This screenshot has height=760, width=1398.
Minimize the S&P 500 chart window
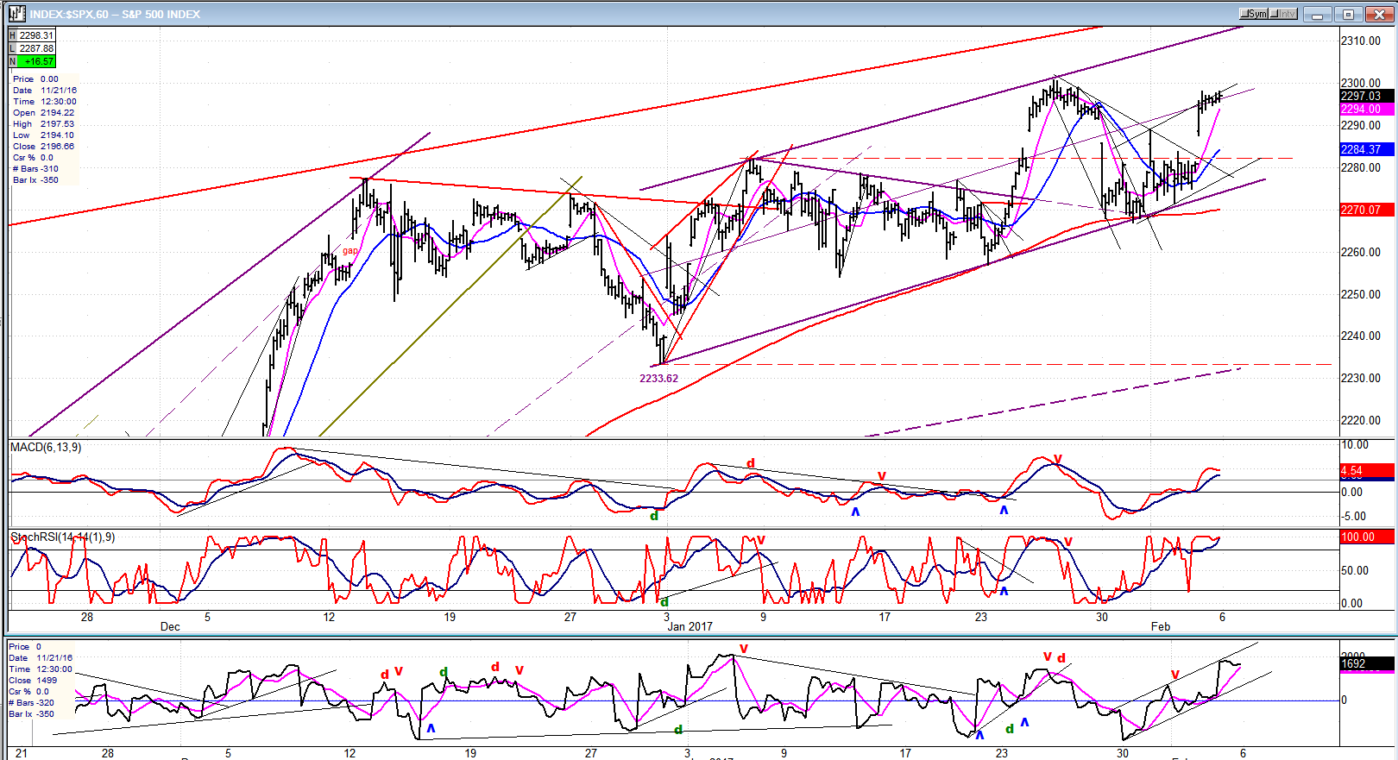[1318, 15]
